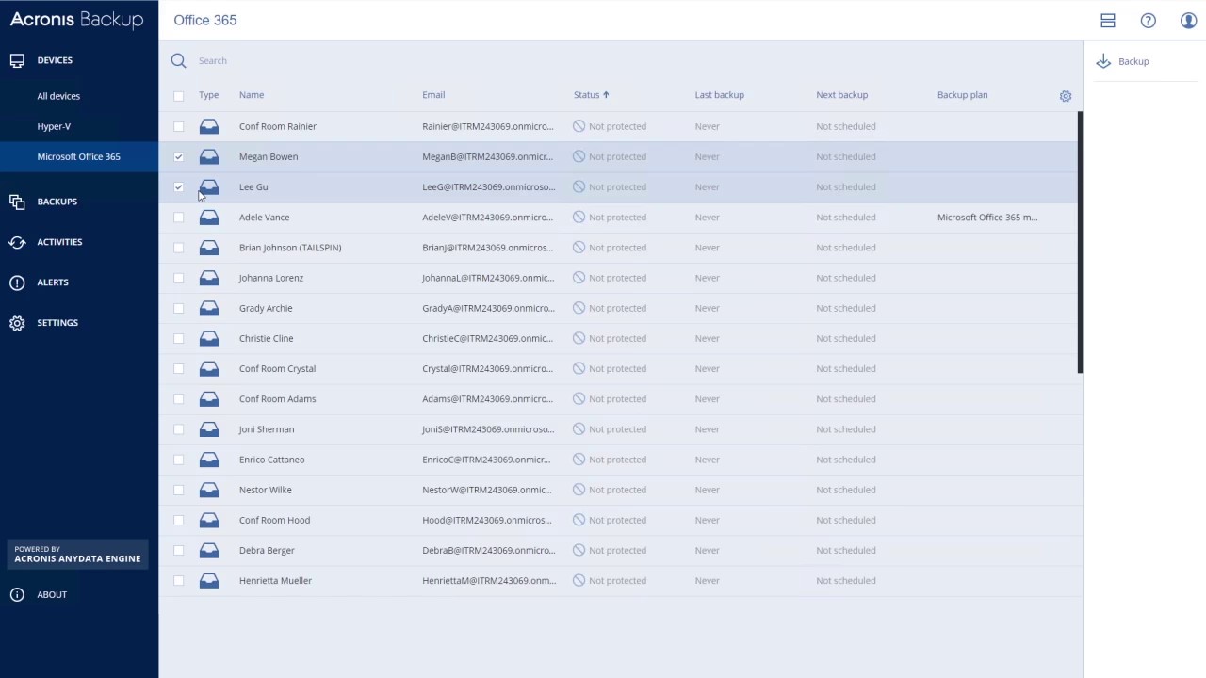Viewport: 1206px width, 678px height.
Task: Click the Acronis Backup logo
Action: click(77, 20)
